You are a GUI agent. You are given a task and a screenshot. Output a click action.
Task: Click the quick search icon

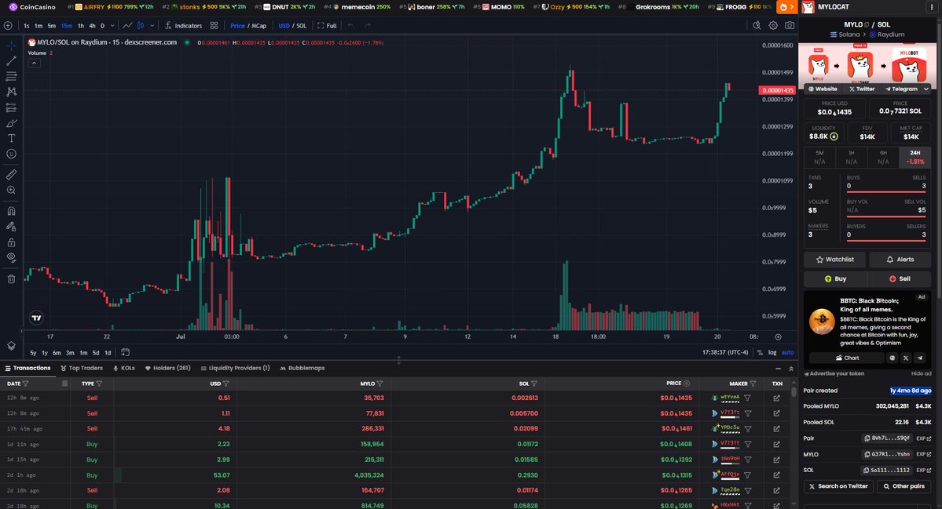pos(757,25)
